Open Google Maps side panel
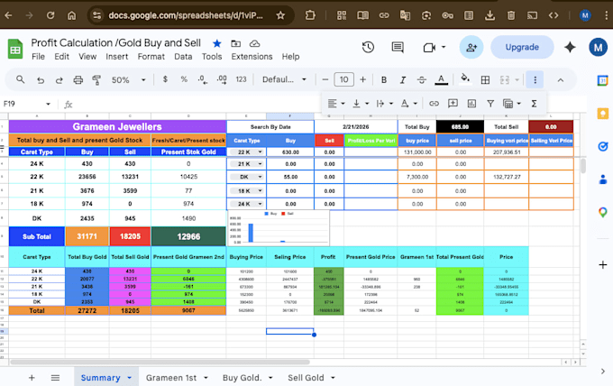 (602, 212)
